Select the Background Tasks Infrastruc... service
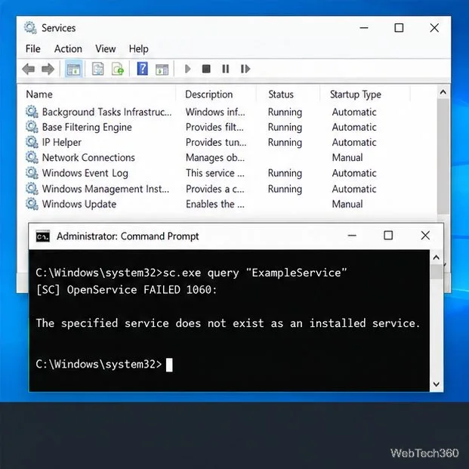469x469 pixels. pyautogui.click(x=106, y=112)
